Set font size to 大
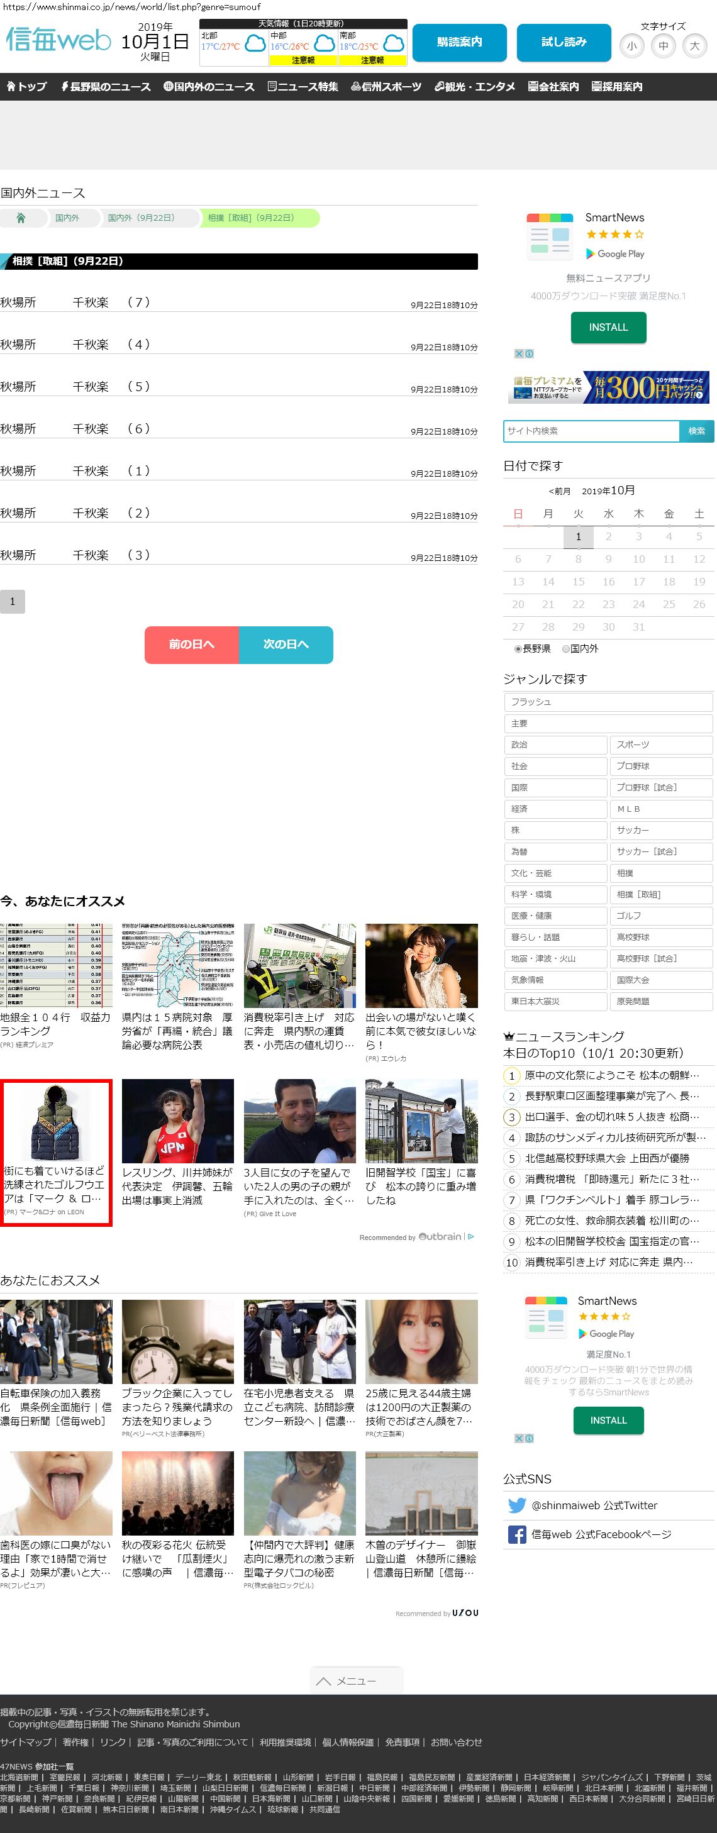 [x=694, y=47]
